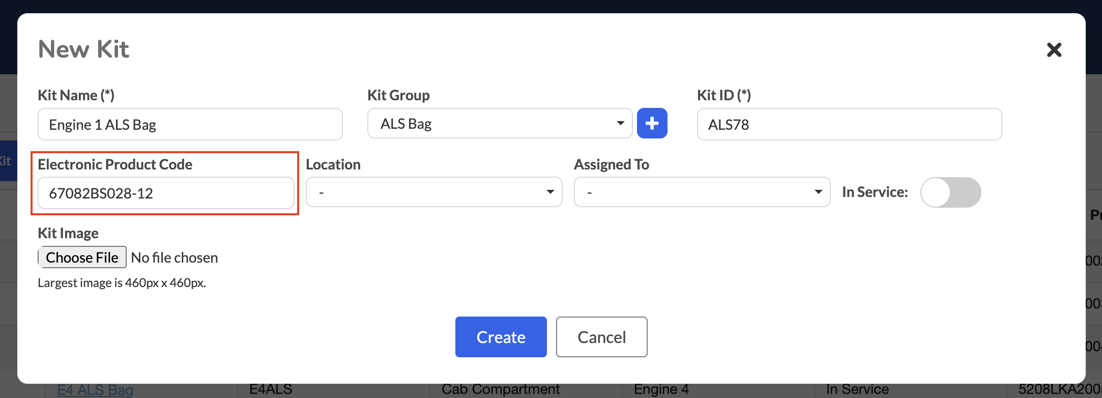
Task: Click the Location dropdown caret arrow
Action: coord(550,192)
